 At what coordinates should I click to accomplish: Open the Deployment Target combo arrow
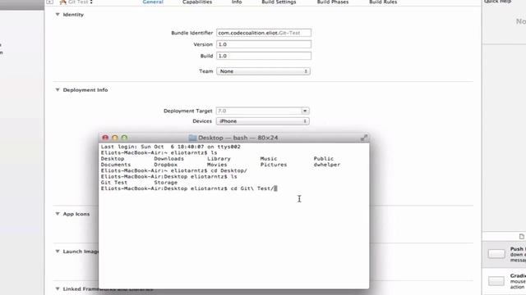click(x=305, y=111)
